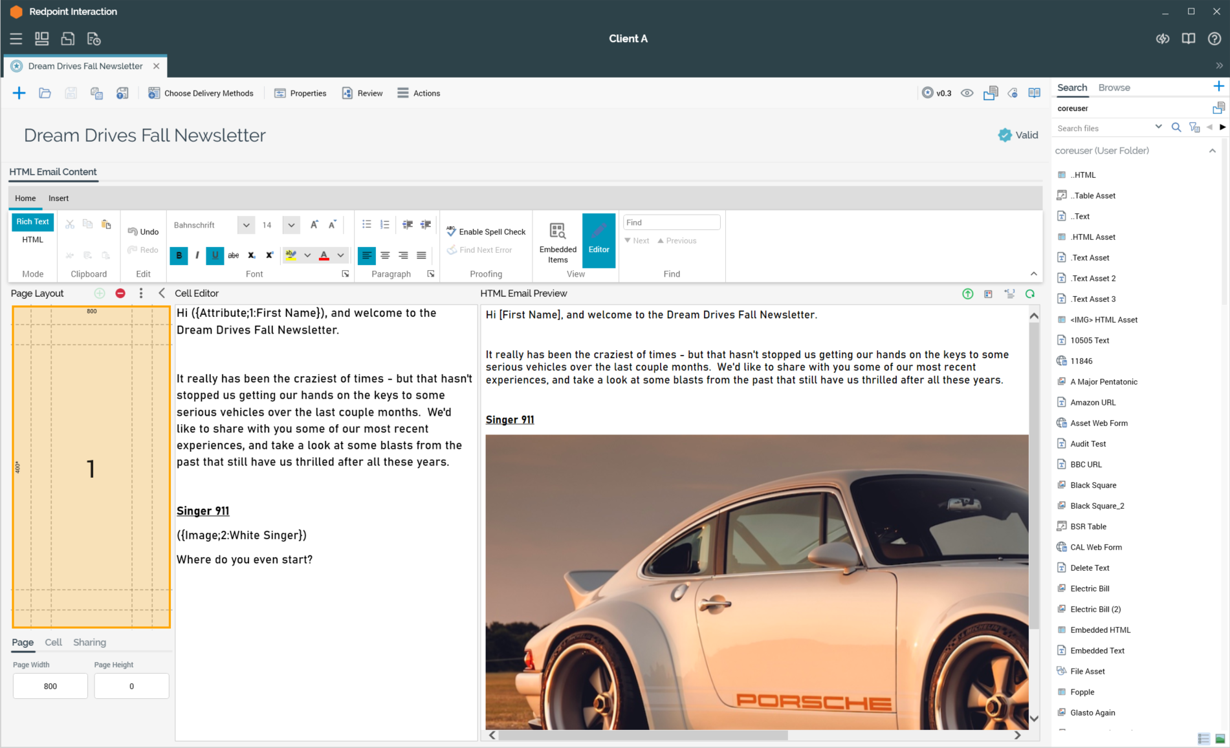
Task: Collapse the coreuser User Folder list
Action: (1212, 151)
